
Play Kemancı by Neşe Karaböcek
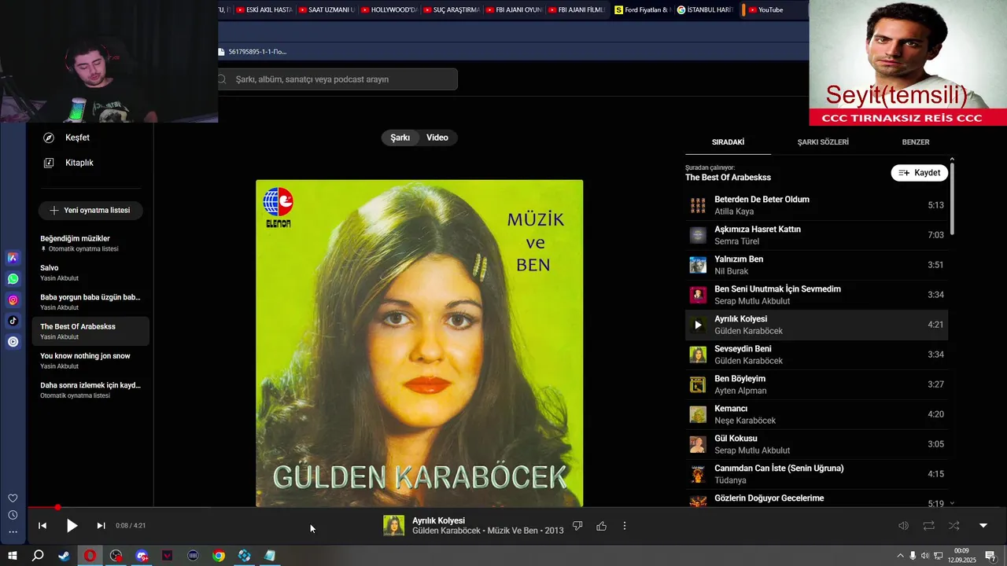817,414
